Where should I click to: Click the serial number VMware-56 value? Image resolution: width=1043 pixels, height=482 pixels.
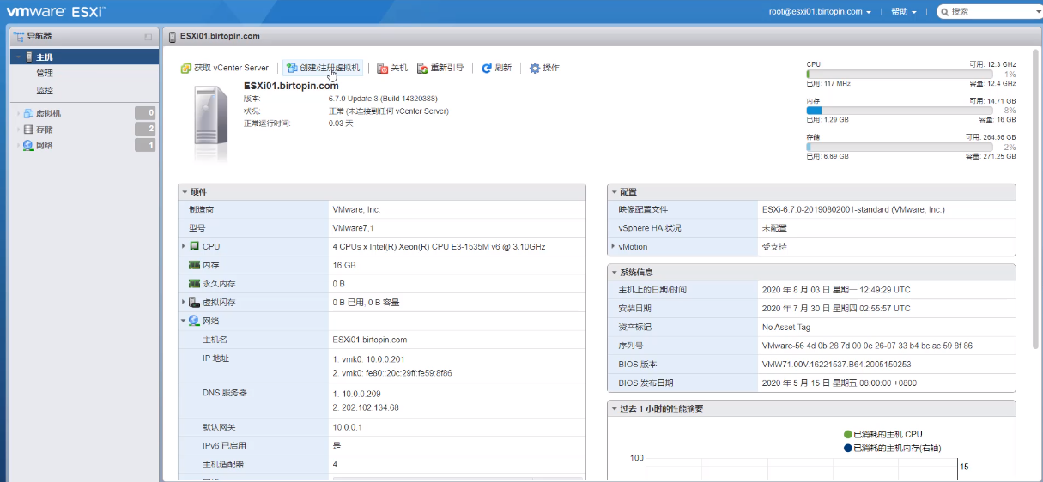tap(867, 346)
